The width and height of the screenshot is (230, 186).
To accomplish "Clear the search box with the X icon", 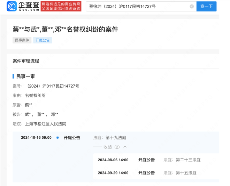I will 192,7.
